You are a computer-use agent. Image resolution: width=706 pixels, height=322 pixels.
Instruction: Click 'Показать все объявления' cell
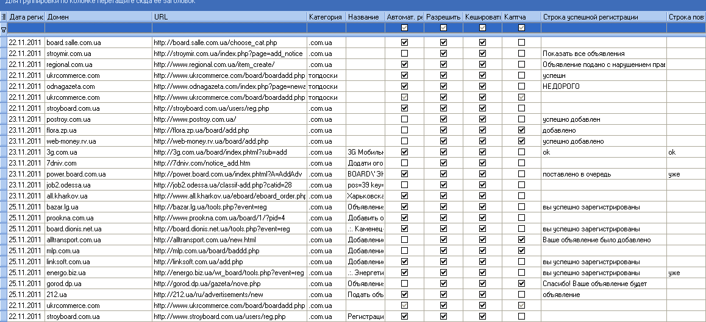pos(604,54)
